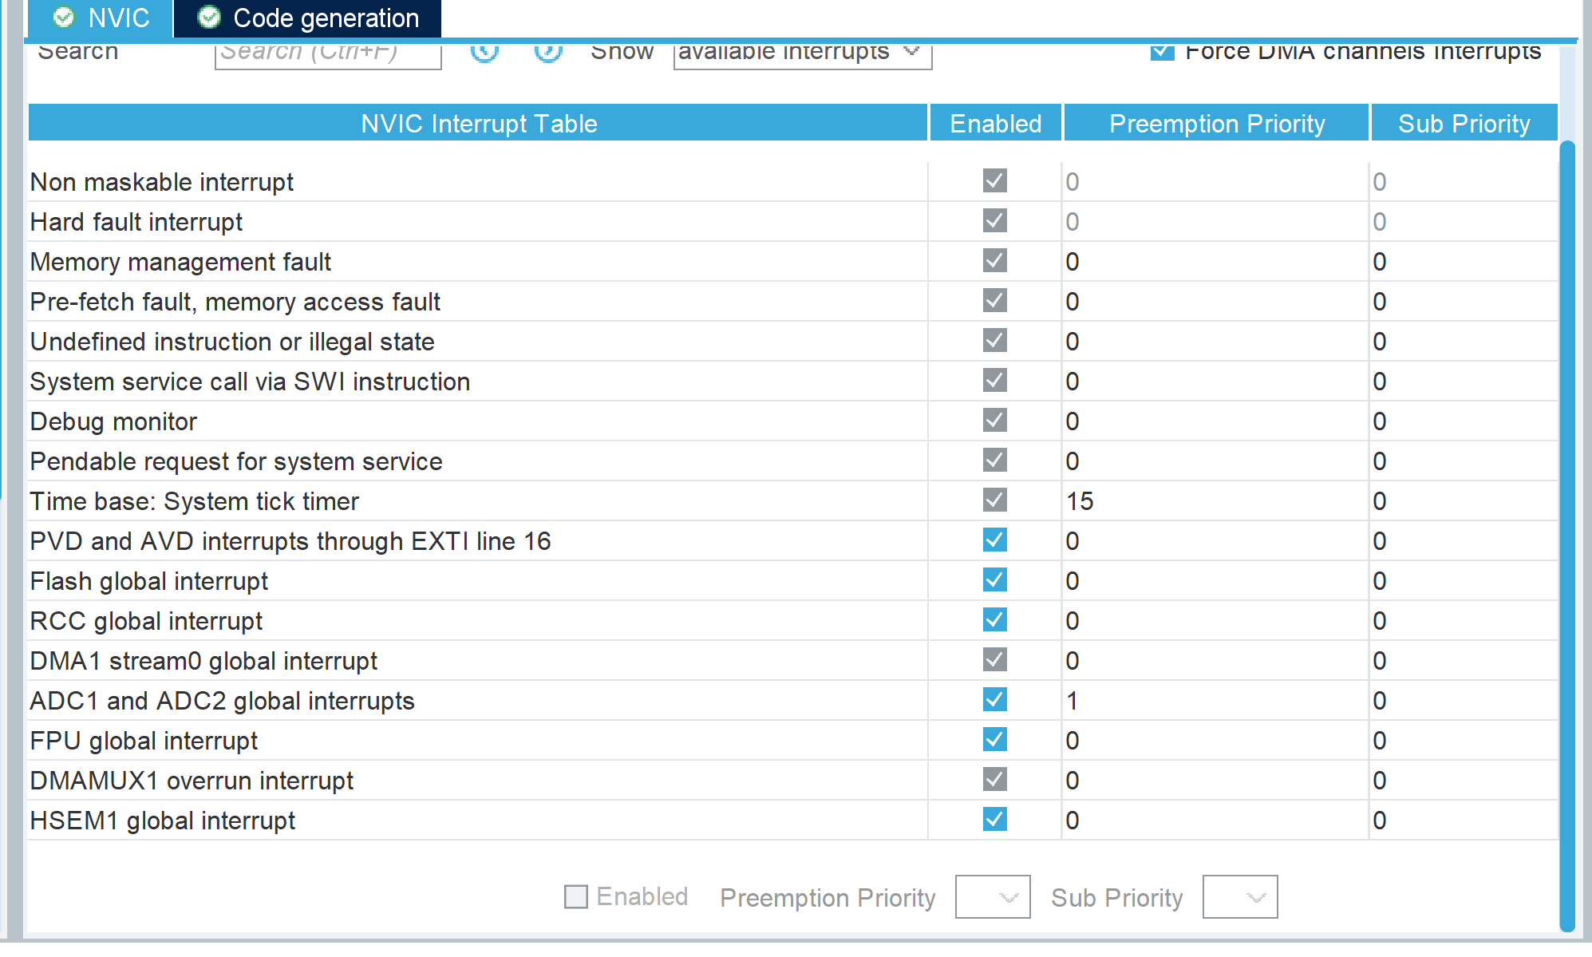
Task: Open the Show available interrupts dropdown
Action: tap(802, 53)
